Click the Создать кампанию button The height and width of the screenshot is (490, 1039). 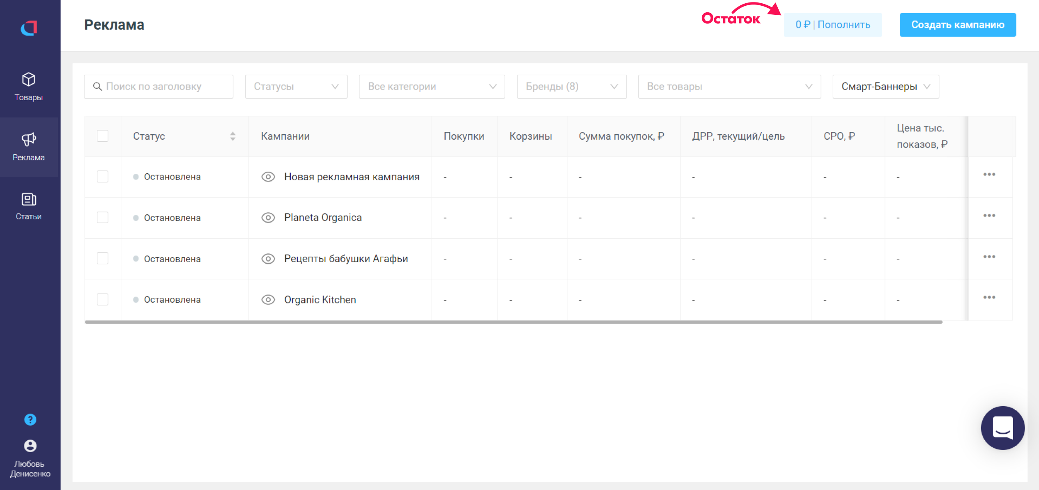tap(957, 25)
